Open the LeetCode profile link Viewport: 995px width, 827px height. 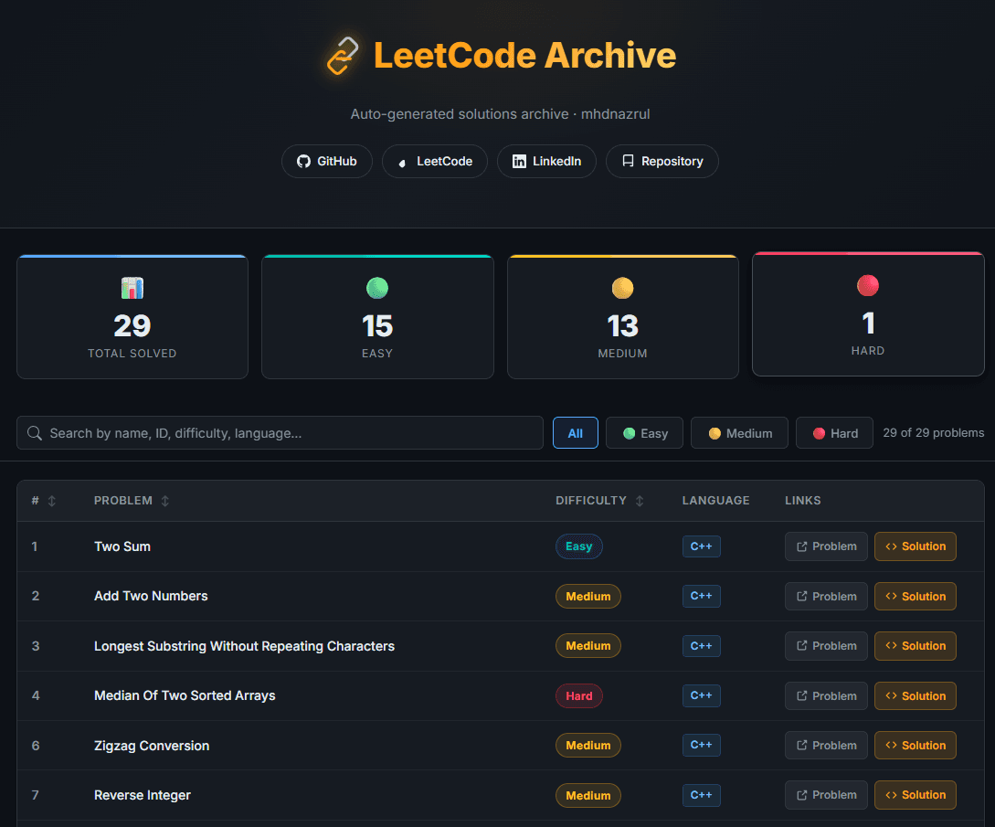(x=435, y=161)
